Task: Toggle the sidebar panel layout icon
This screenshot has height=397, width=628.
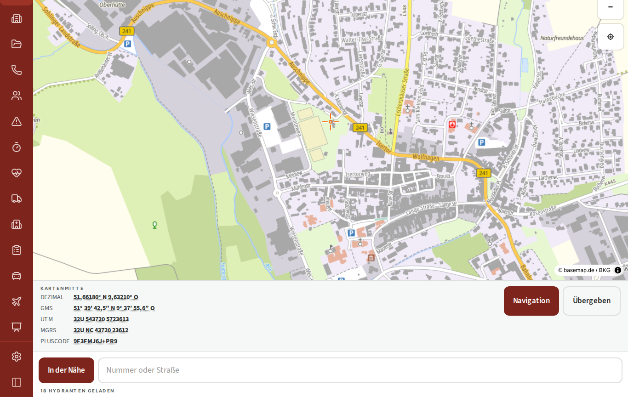Action: coord(17,382)
